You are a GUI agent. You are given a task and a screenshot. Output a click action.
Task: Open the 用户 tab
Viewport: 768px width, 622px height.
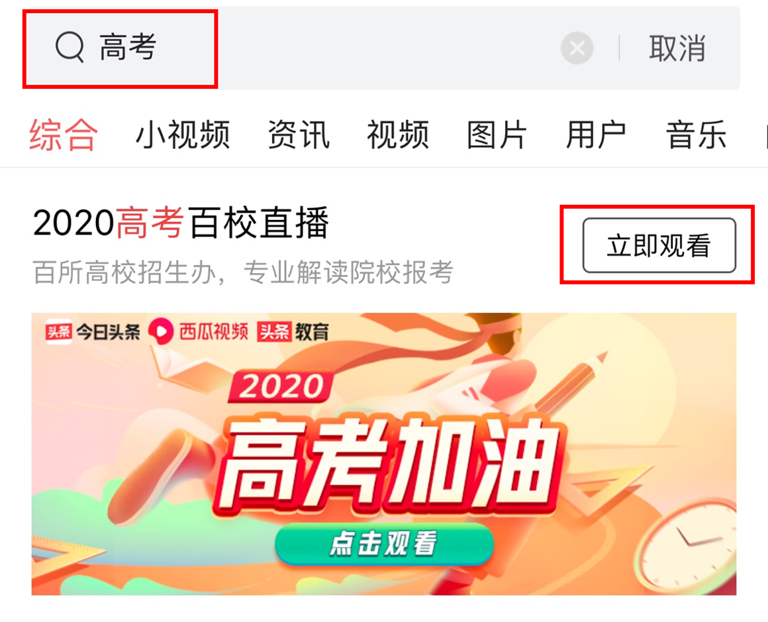596,134
